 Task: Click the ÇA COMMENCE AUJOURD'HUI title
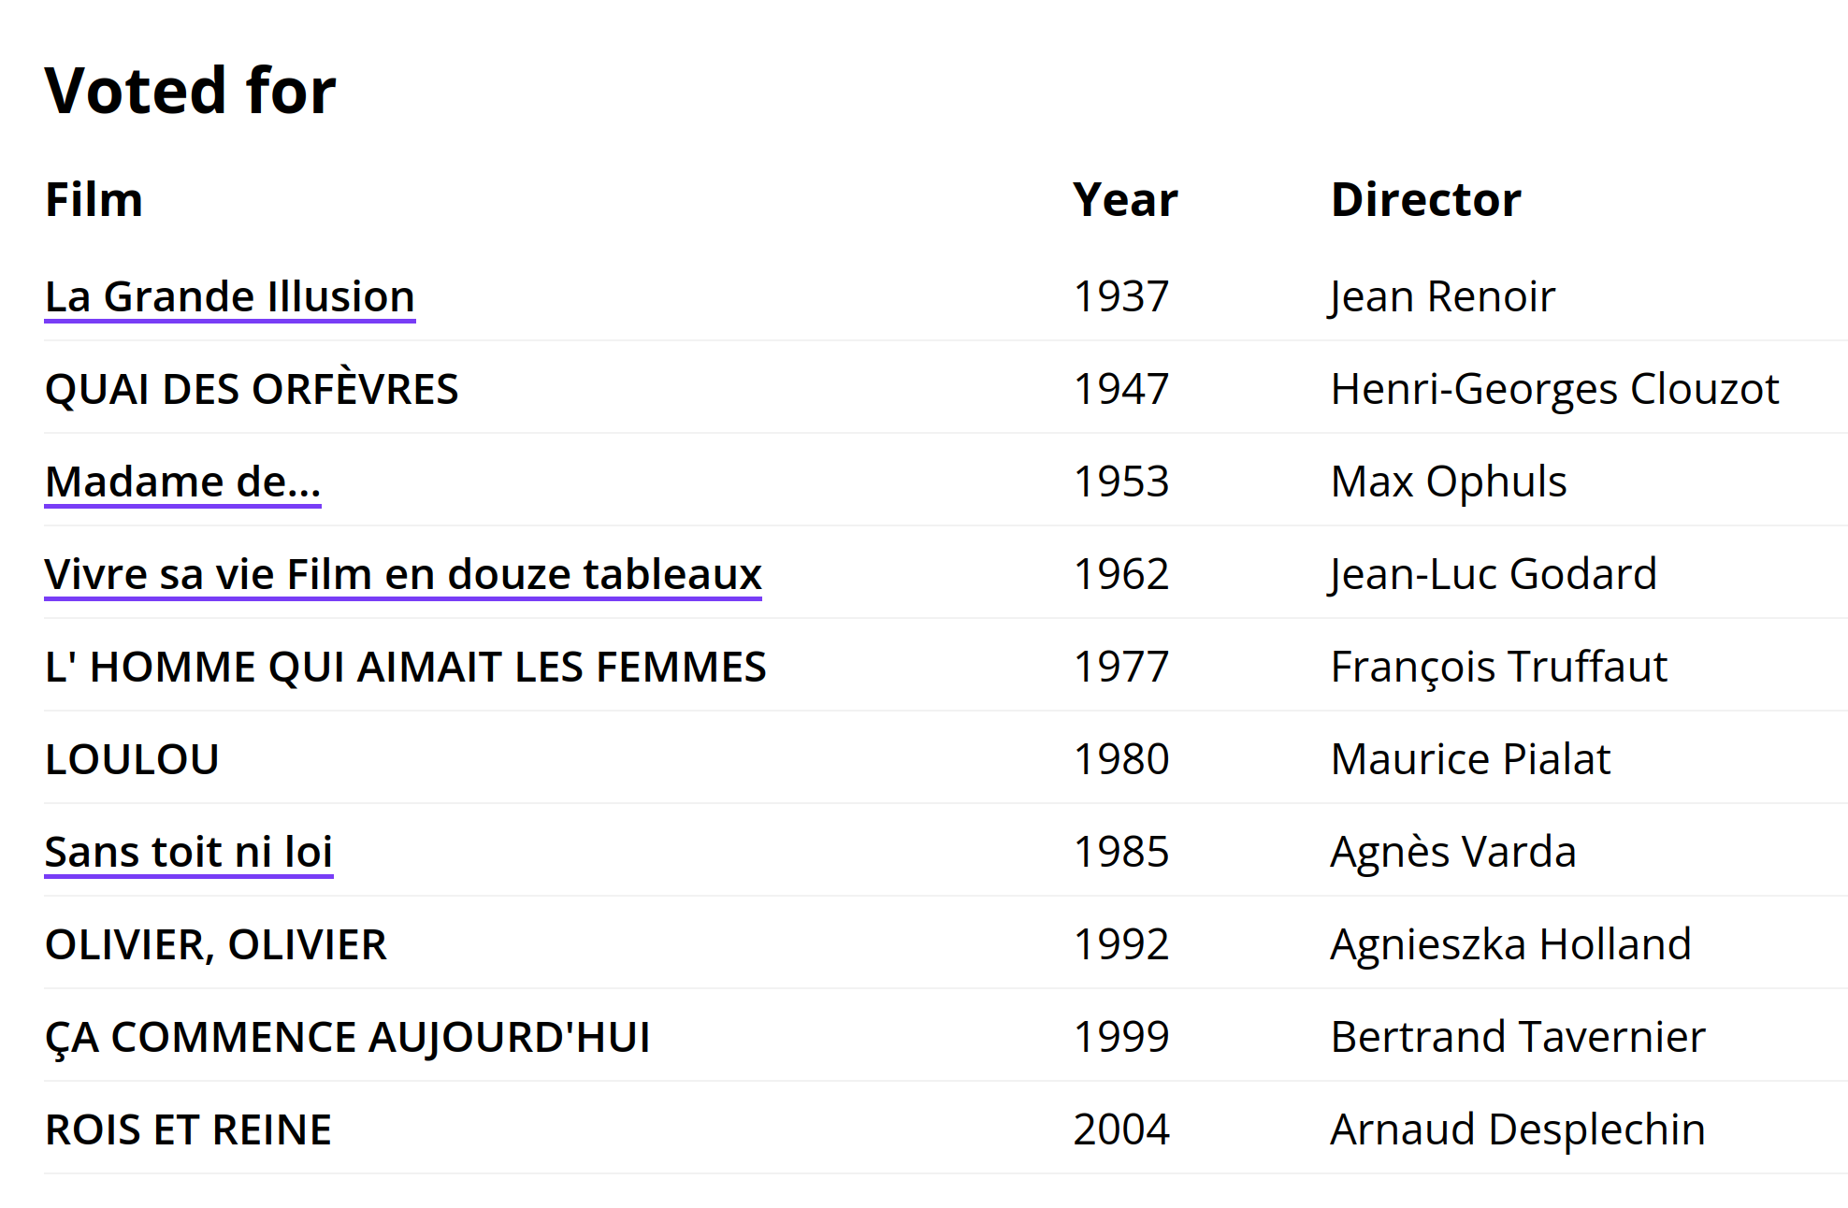coord(348,1037)
